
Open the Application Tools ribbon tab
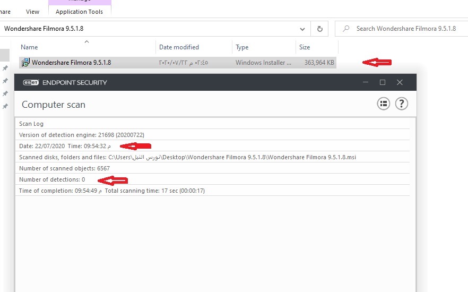[x=80, y=11]
